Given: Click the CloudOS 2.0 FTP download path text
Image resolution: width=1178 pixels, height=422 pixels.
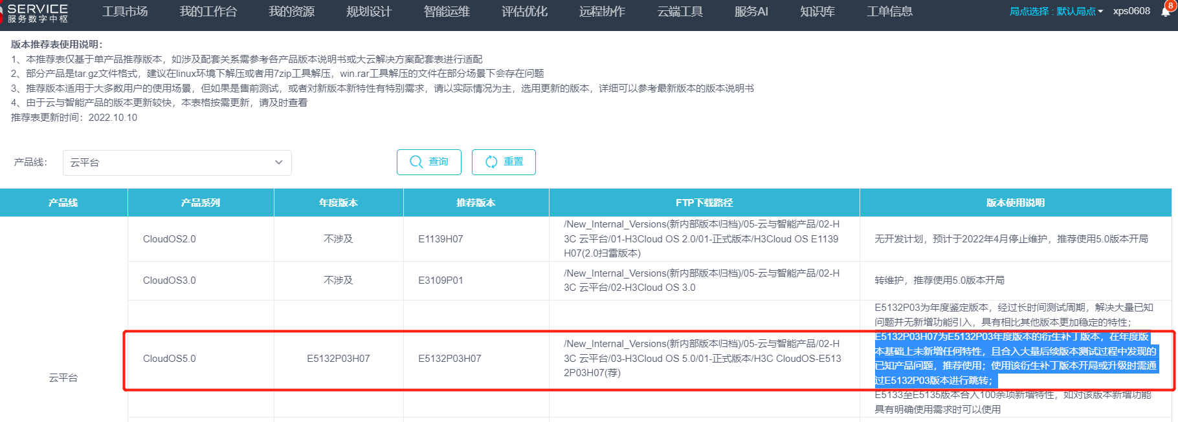Looking at the screenshot, I should (702, 239).
